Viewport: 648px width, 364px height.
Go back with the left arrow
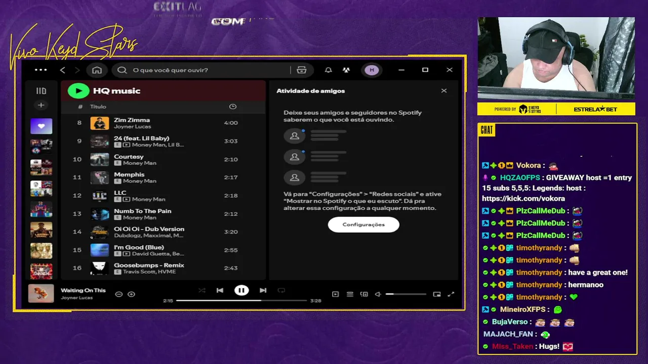tap(63, 70)
